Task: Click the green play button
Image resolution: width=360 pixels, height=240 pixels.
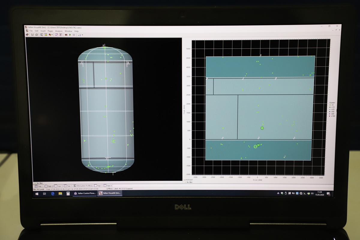Action: pos(70,35)
